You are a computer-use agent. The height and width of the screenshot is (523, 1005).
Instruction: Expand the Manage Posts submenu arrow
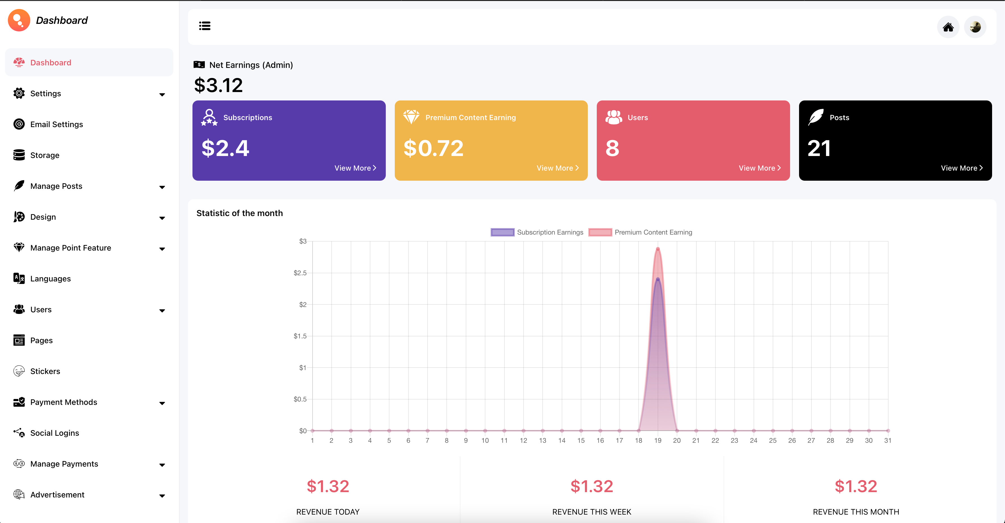(x=162, y=187)
